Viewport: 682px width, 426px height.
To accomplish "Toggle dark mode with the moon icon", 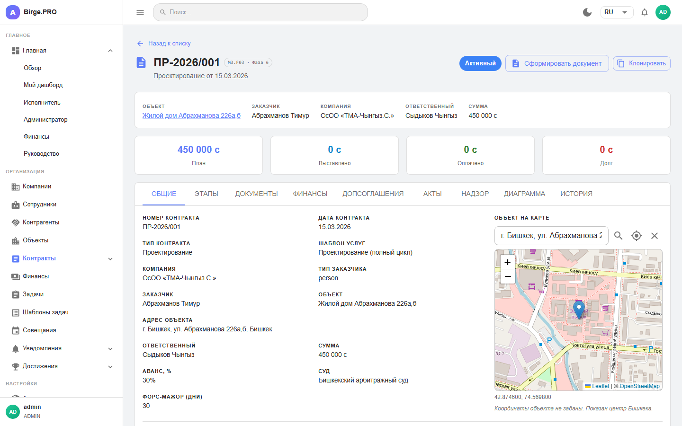I will coord(587,12).
